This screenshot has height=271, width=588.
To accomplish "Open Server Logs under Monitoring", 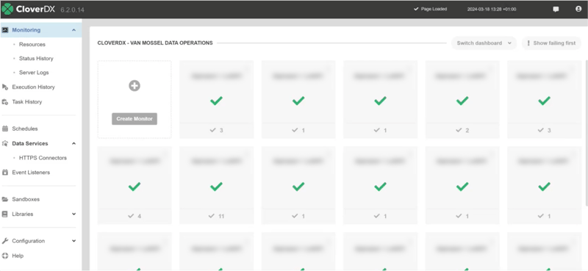I will pos(34,73).
